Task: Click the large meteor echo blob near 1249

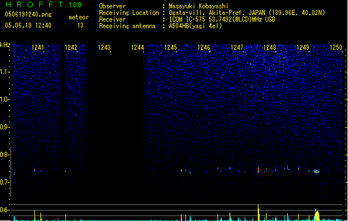Action: click(316, 171)
